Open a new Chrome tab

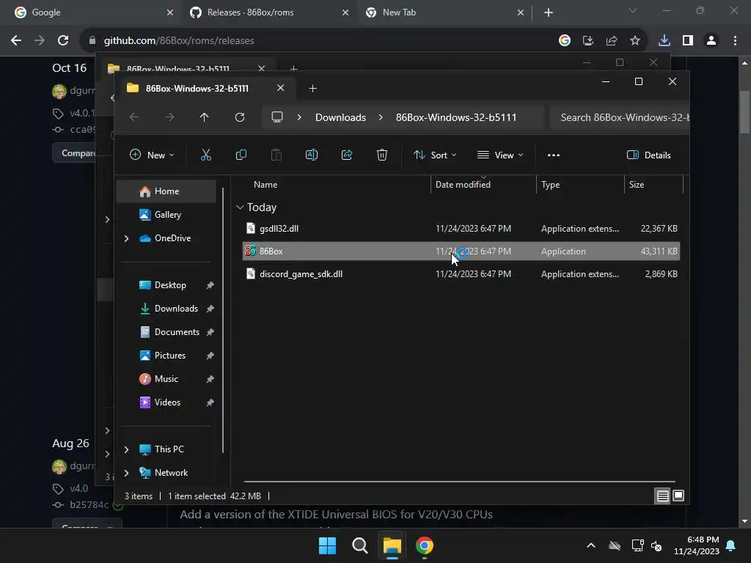[x=549, y=12]
